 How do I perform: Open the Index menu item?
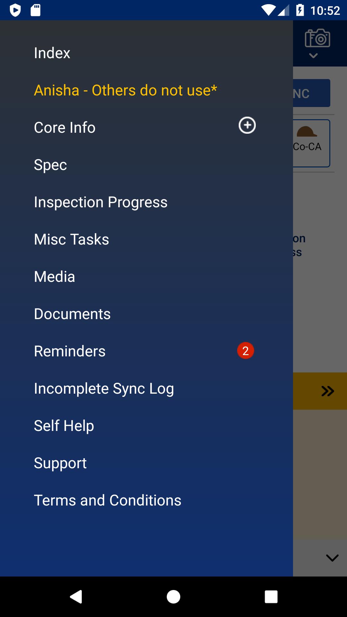52,53
